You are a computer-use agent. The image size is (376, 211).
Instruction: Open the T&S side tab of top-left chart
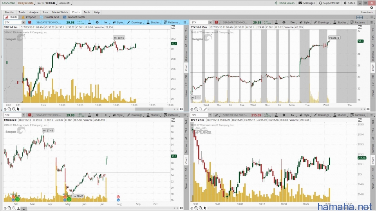(x=186, y=38)
